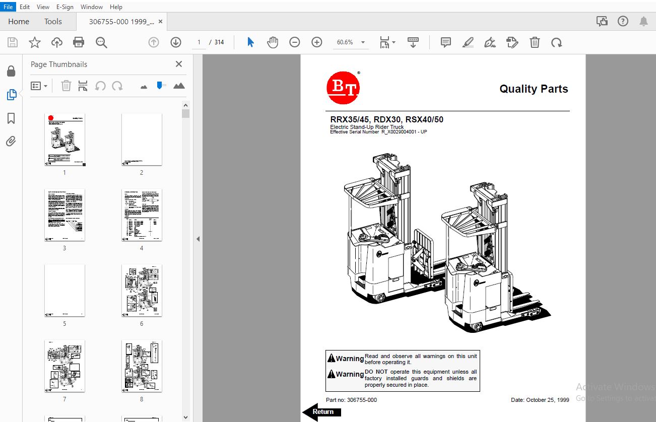Add the file to starred with the star icon

coord(34,43)
